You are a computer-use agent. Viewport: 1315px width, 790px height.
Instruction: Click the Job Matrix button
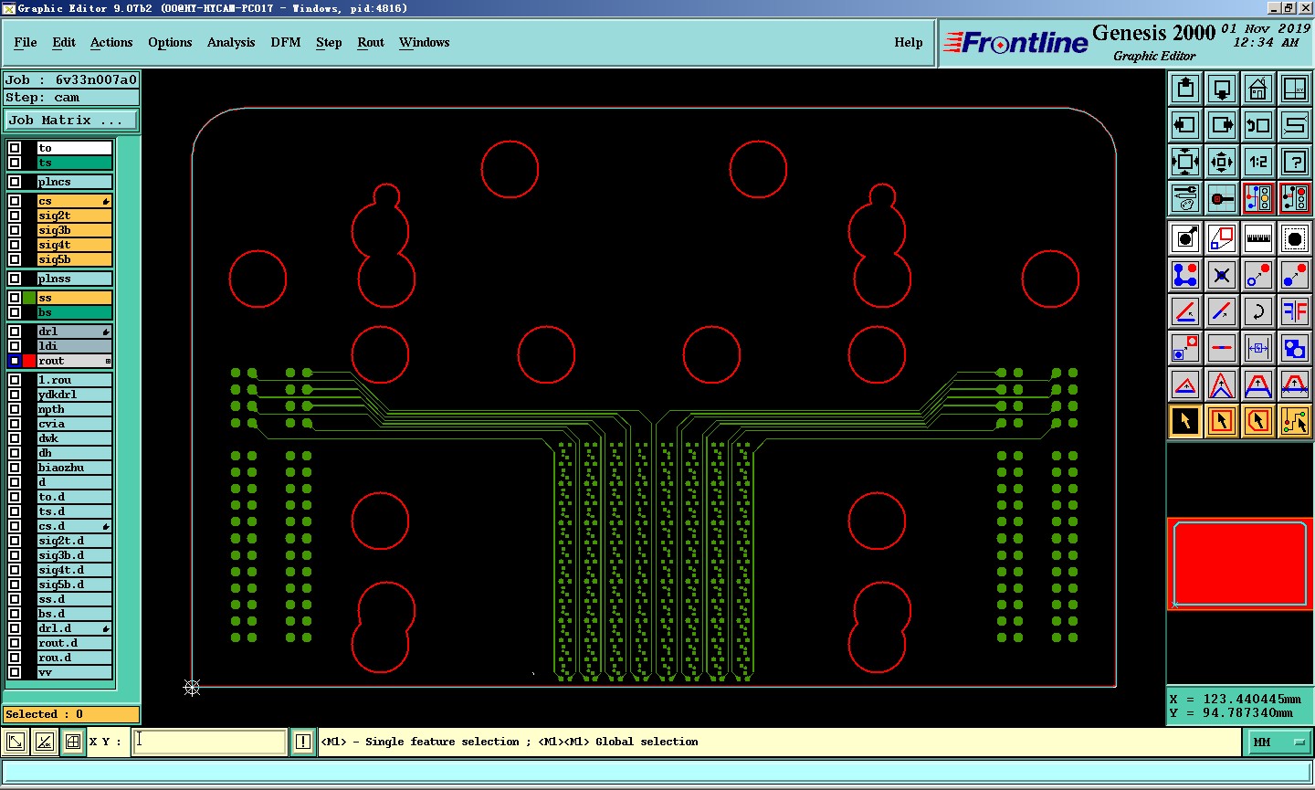pyautogui.click(x=72, y=120)
